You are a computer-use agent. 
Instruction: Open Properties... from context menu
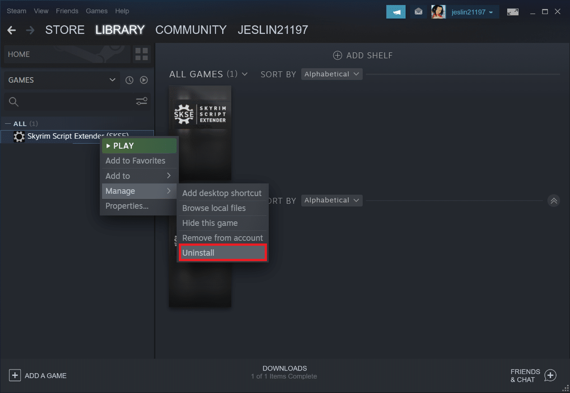pyautogui.click(x=139, y=206)
